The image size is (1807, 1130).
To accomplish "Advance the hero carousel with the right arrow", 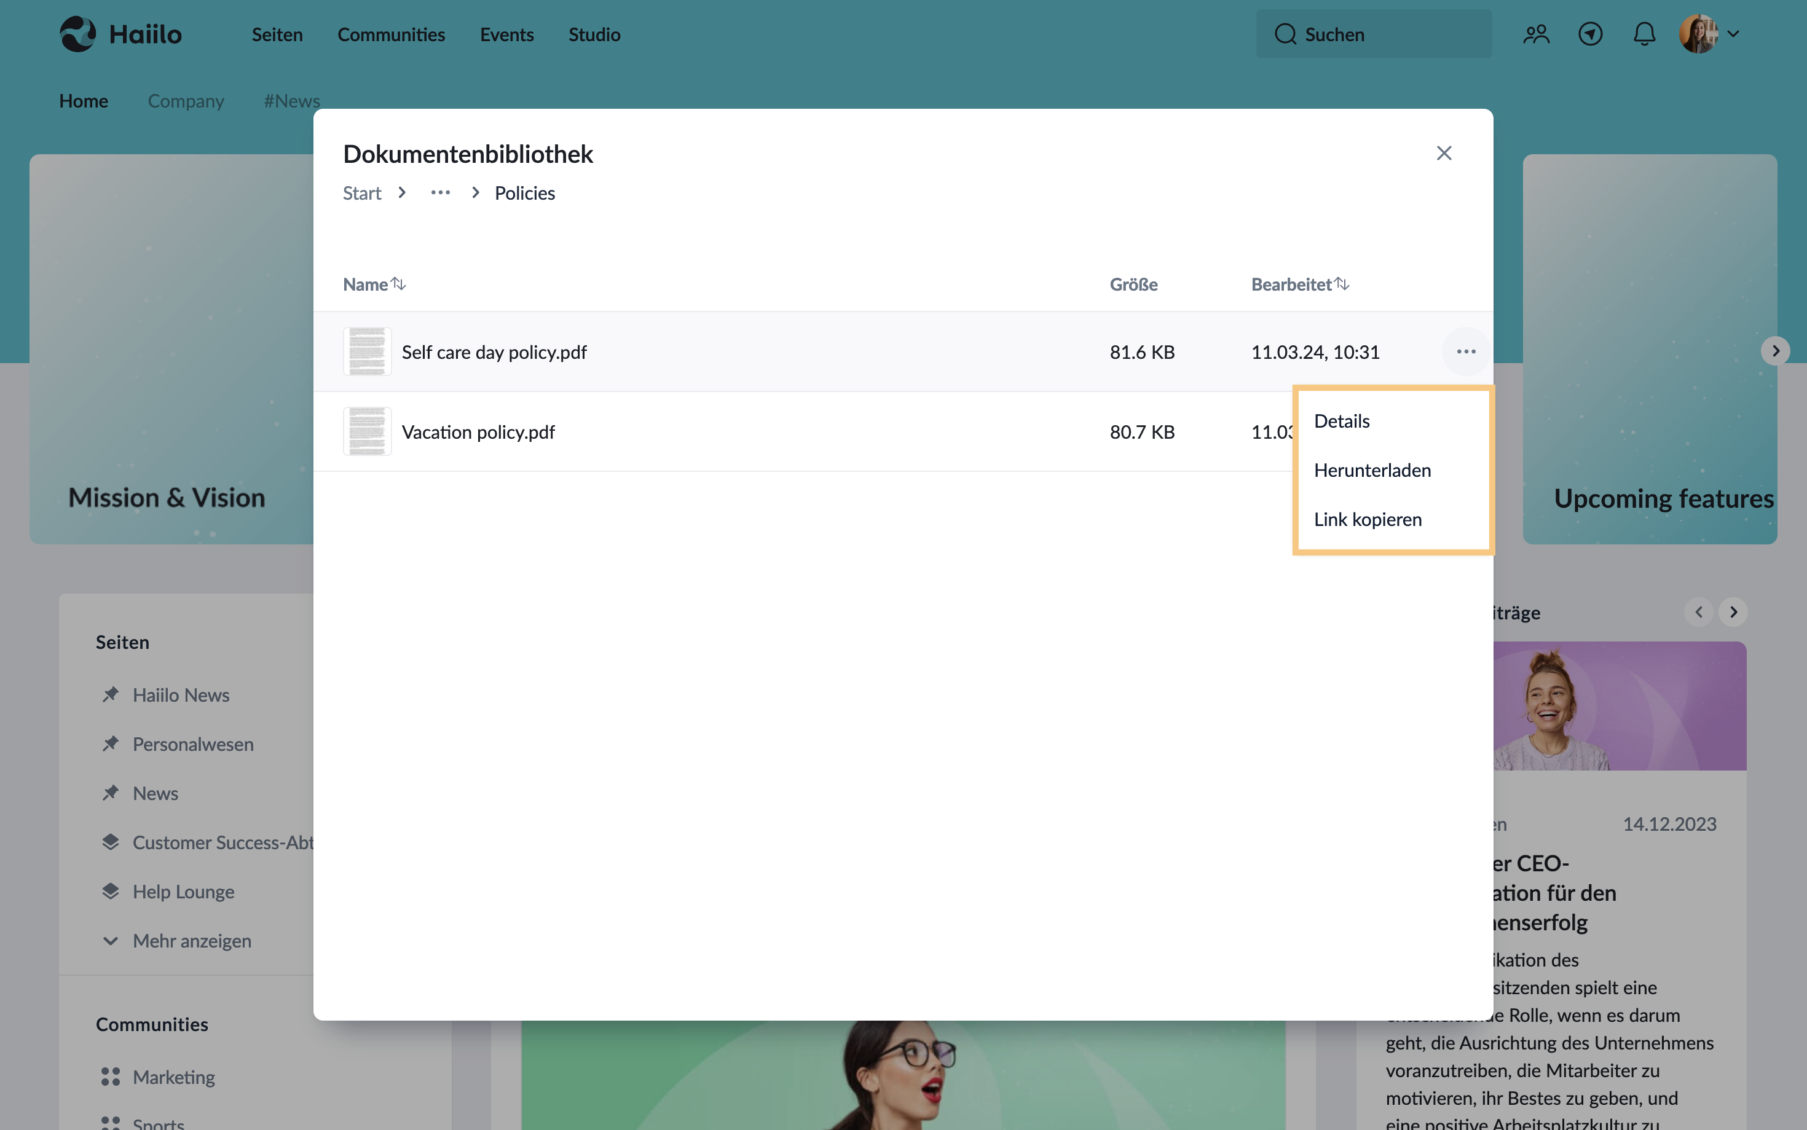I will coord(1776,350).
